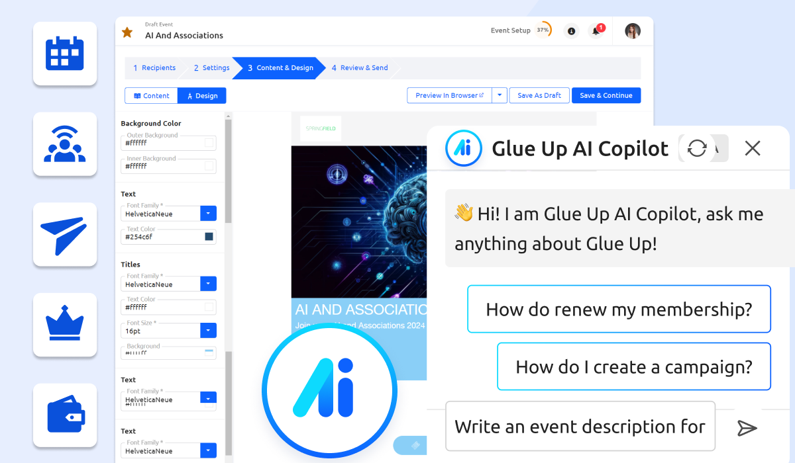
Task: Change the Titles font size from 16pt
Action: click(209, 330)
